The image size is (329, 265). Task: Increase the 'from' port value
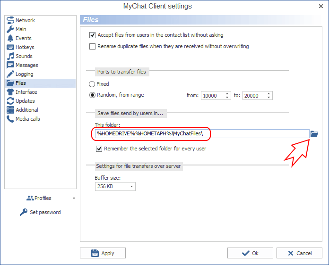point(227,93)
